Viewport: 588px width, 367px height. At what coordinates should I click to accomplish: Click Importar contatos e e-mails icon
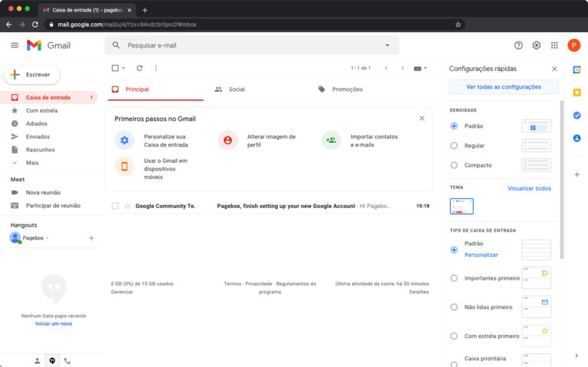click(x=331, y=140)
